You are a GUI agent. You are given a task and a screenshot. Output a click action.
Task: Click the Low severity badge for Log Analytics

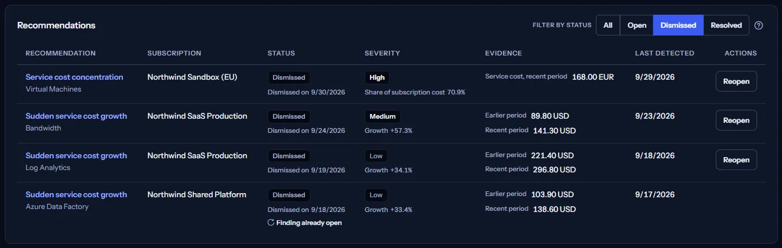[x=376, y=156]
